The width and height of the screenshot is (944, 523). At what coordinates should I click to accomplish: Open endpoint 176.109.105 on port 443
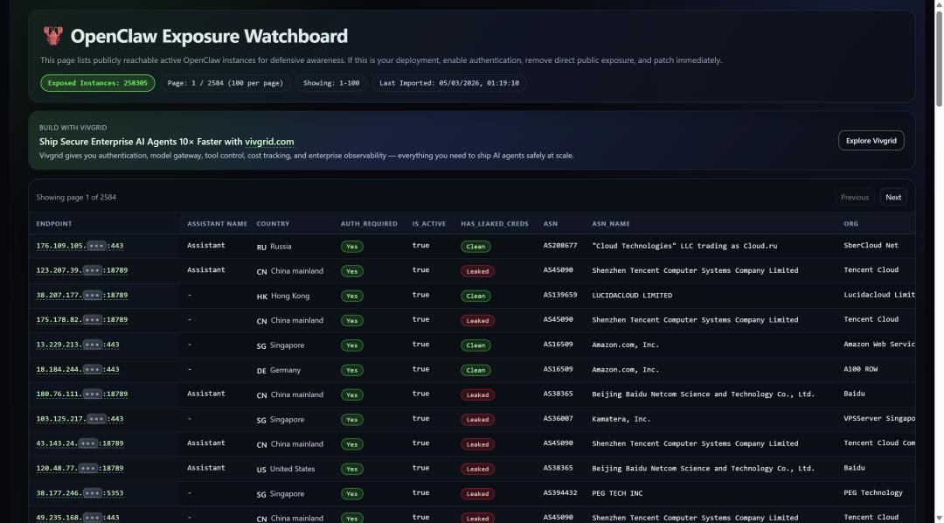(80, 246)
